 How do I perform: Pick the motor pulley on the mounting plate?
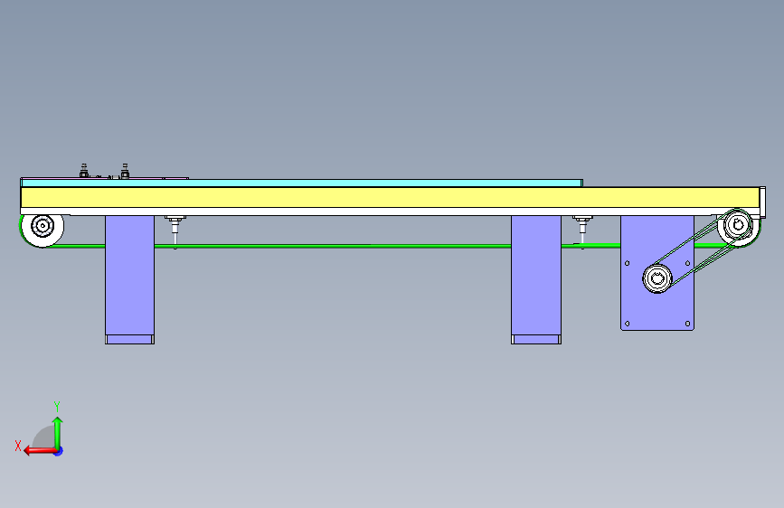[x=657, y=279]
